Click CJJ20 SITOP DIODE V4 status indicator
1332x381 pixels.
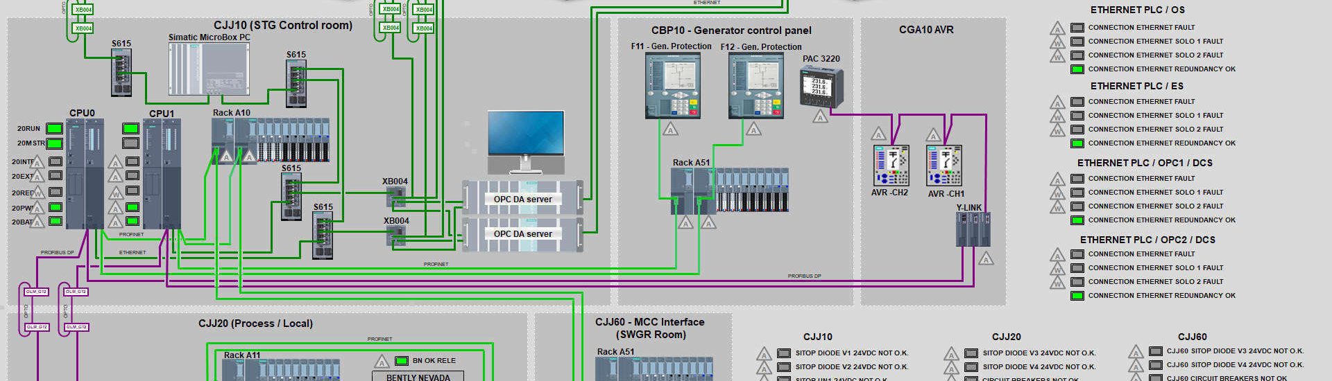971,367
